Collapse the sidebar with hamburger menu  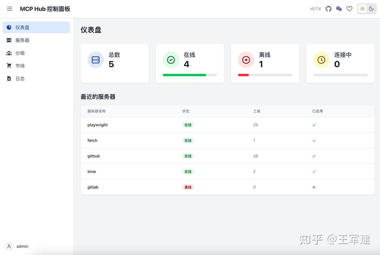[9, 9]
